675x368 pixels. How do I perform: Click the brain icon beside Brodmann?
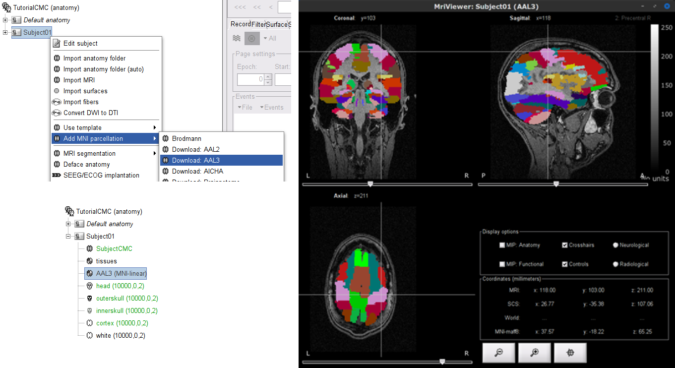click(165, 138)
